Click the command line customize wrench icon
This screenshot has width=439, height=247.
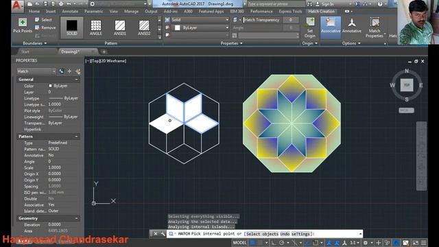pyautogui.click(x=163, y=233)
